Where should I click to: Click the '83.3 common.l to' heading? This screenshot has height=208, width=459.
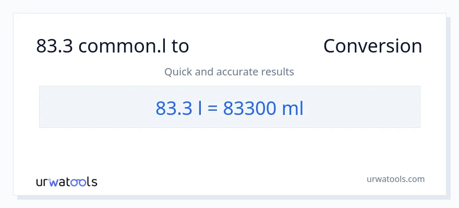tap(112, 46)
